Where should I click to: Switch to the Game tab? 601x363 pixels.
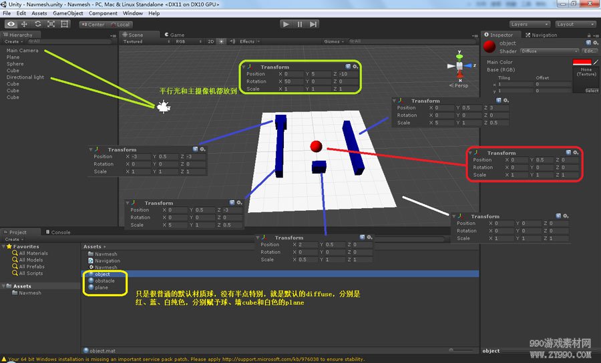(175, 35)
